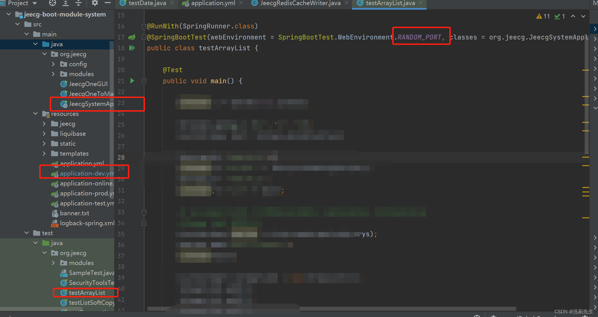This screenshot has width=598, height=317.
Task: Click the Spring bean leaf gutter icon
Action: point(132,37)
